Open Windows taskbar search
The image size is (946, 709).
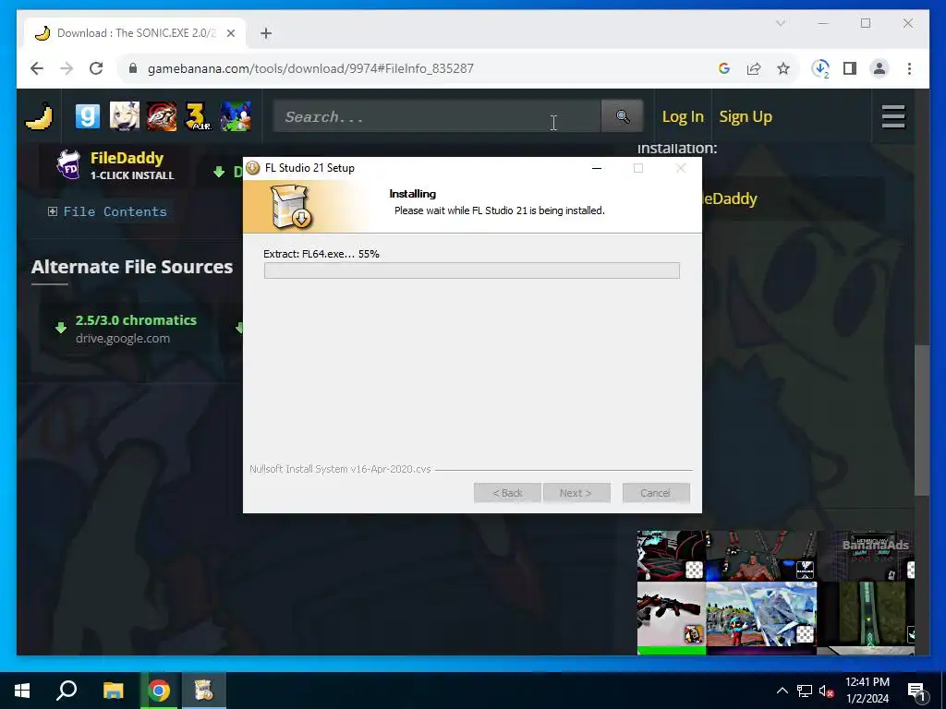67,691
